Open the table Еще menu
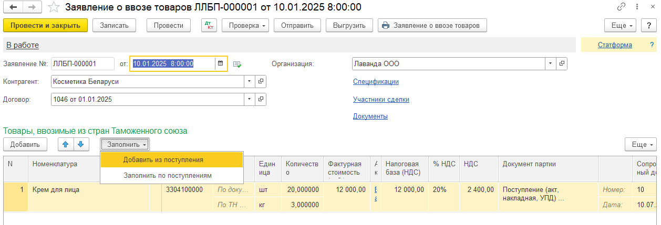The height and width of the screenshot is (225, 661). 641,144
